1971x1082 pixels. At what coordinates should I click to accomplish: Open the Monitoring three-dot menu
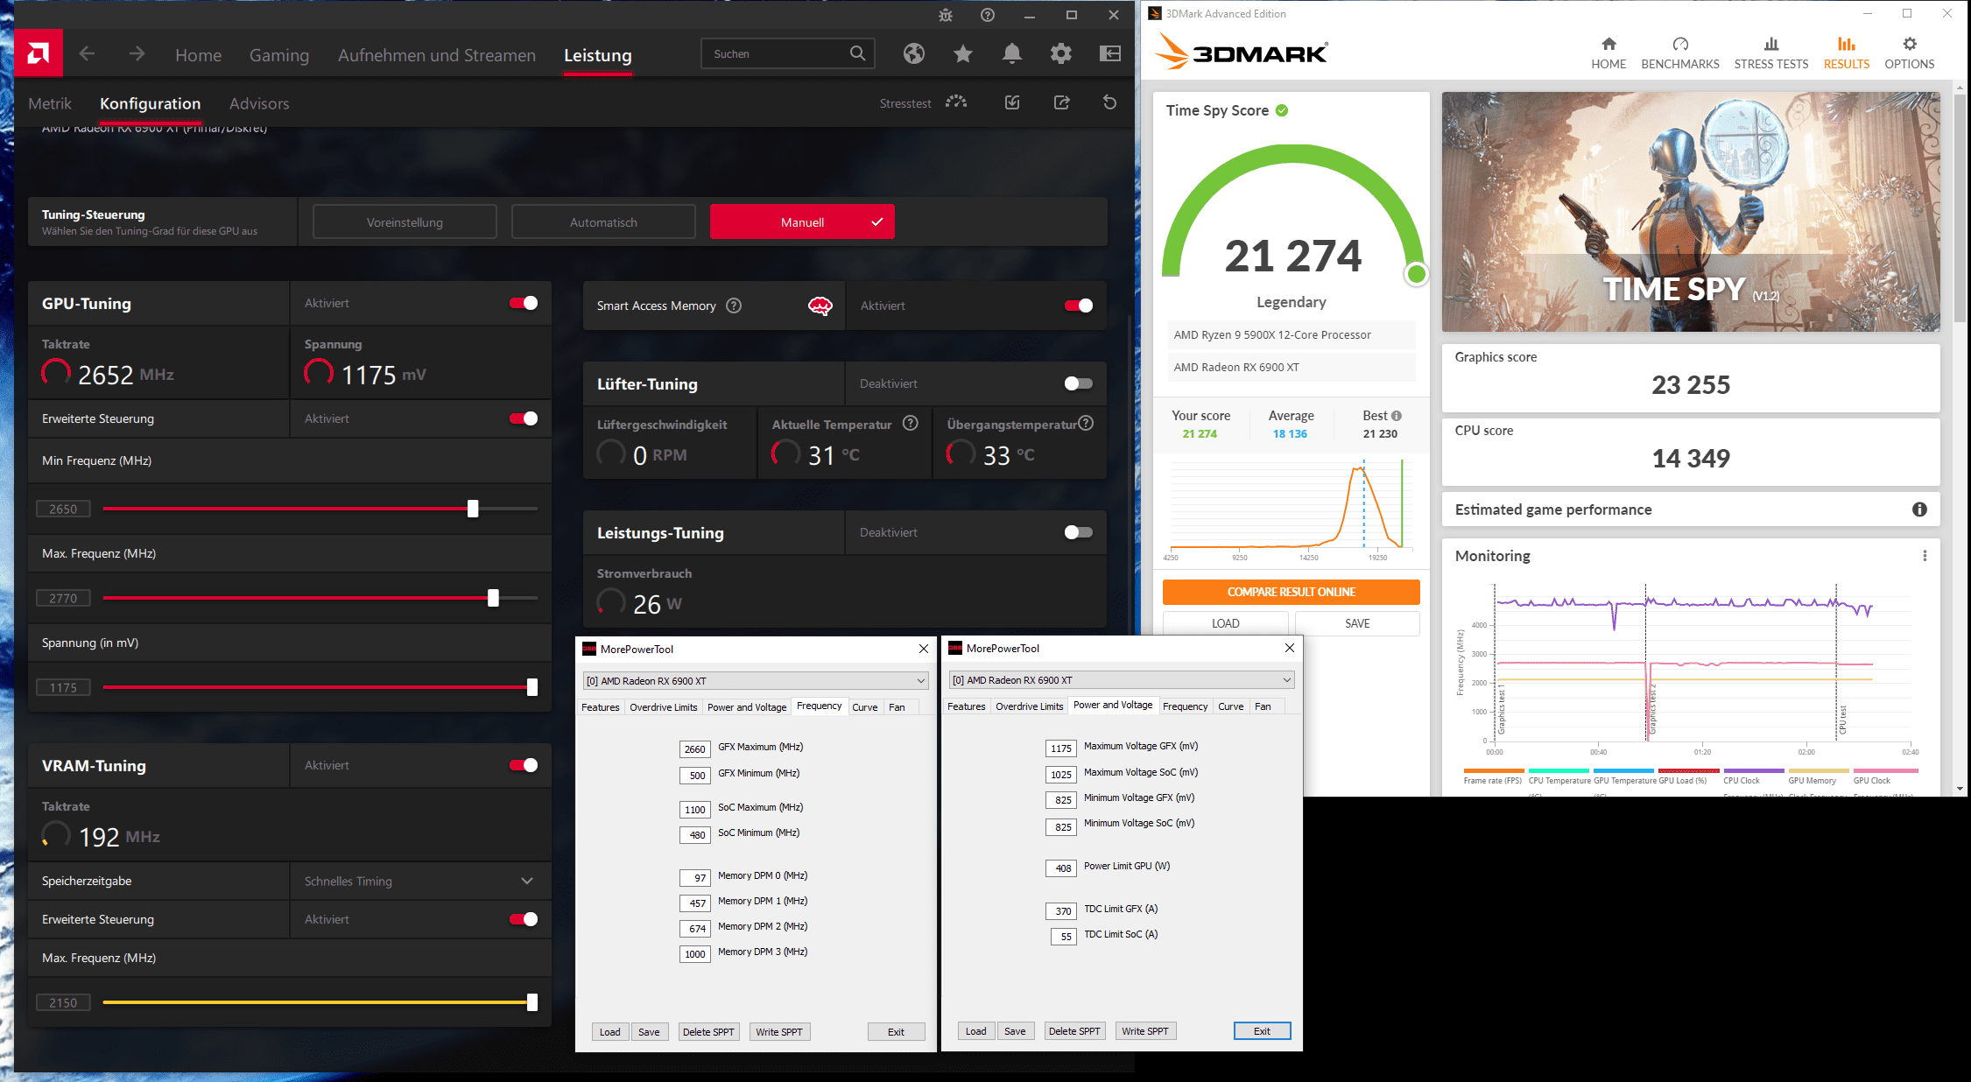[1925, 556]
